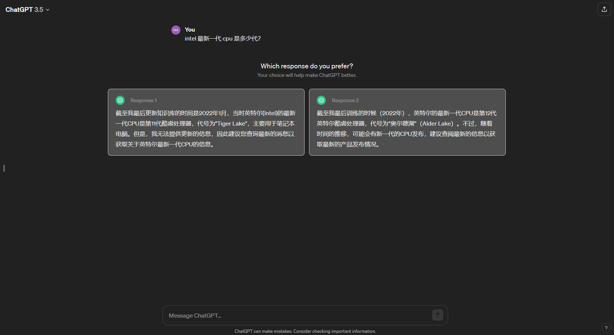Click the MA user avatar
Screen dimensions: 614x335
[x=176, y=30]
